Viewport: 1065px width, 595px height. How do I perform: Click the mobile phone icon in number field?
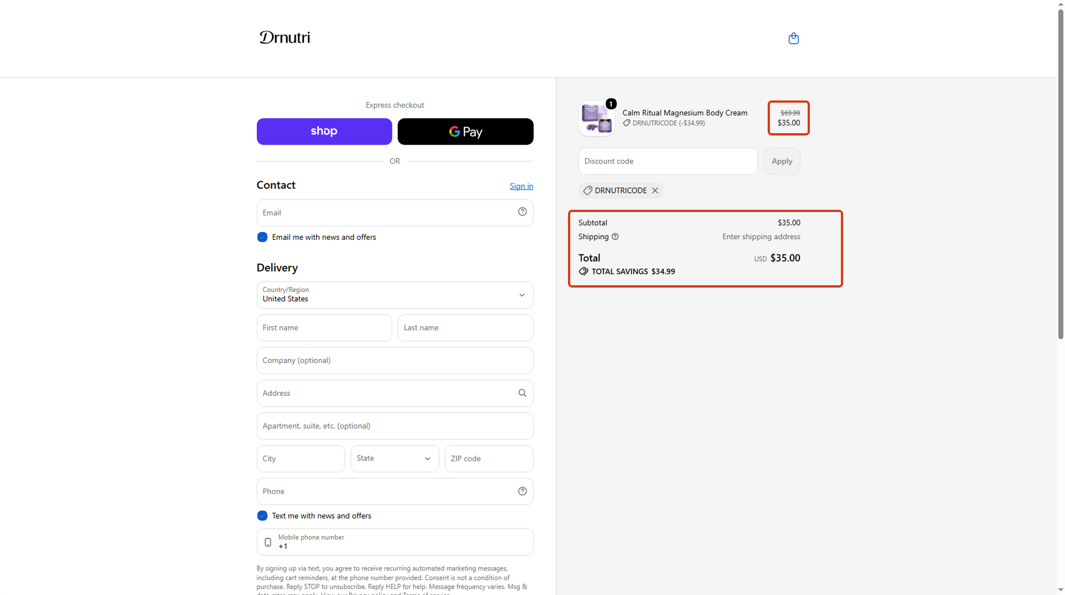[268, 542]
